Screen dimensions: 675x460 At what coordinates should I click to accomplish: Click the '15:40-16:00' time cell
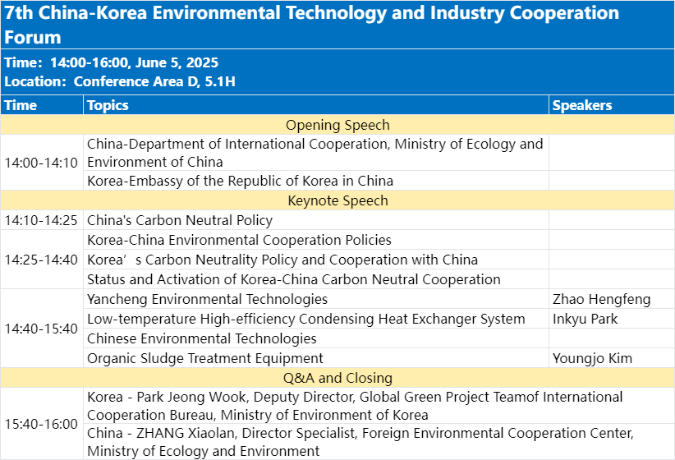41,424
